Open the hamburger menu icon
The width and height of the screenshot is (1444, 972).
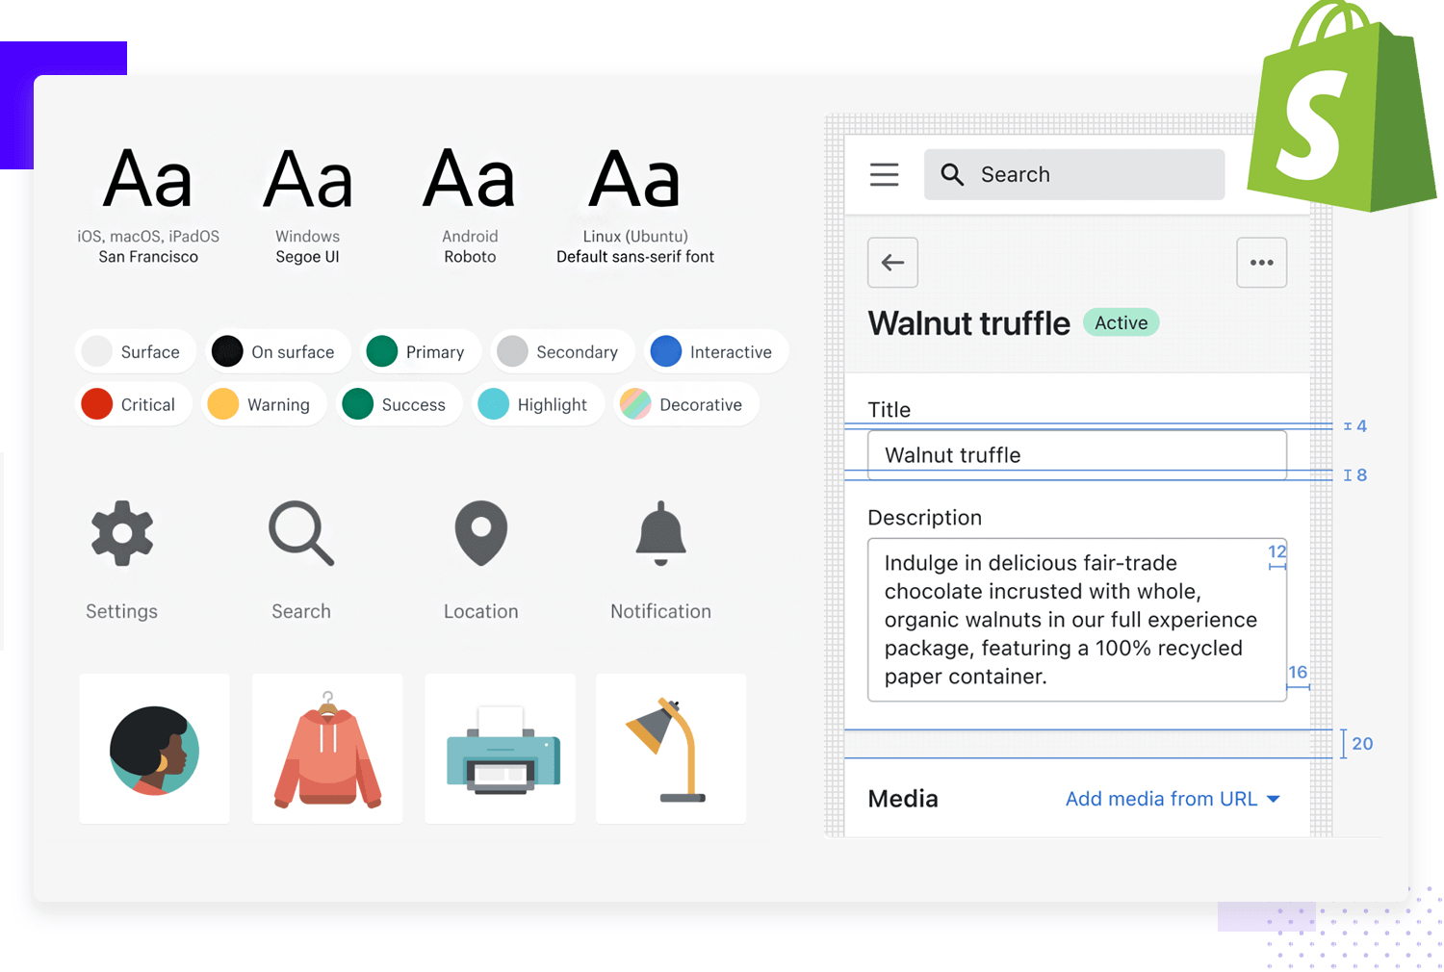pos(884,174)
